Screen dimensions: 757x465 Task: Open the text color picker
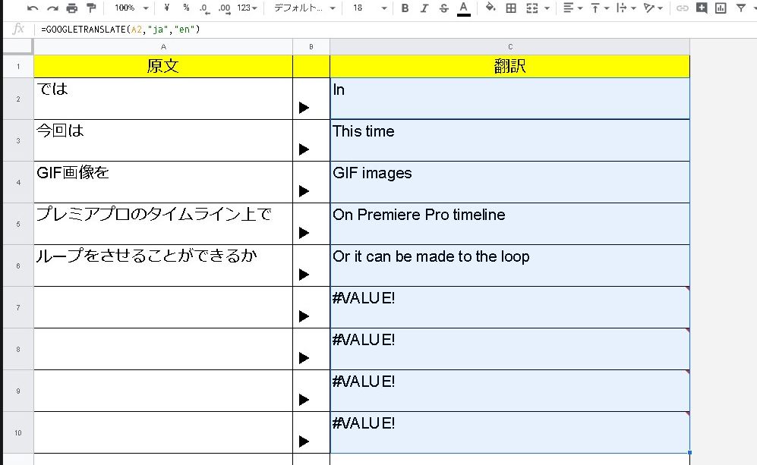(x=463, y=8)
